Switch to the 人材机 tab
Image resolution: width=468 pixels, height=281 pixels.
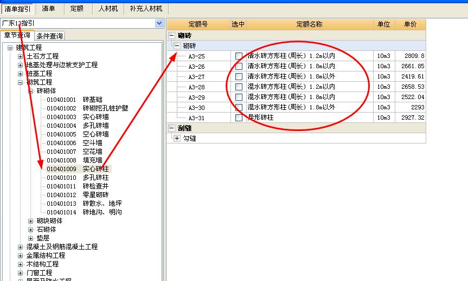[108, 9]
